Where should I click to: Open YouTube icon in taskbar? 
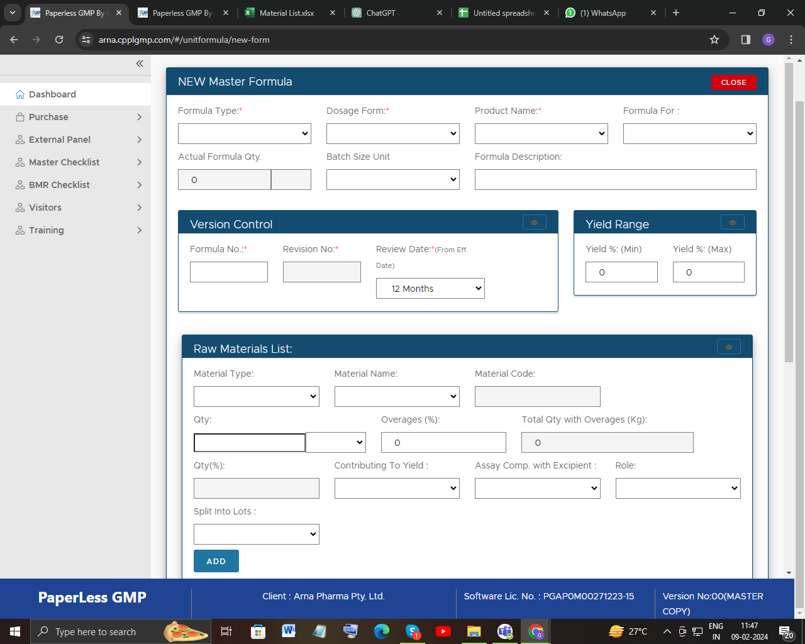tap(443, 631)
